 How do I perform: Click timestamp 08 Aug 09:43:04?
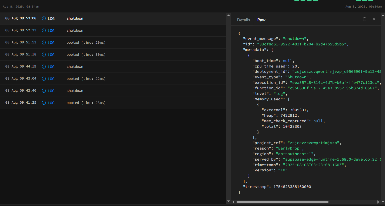(x=21, y=79)
